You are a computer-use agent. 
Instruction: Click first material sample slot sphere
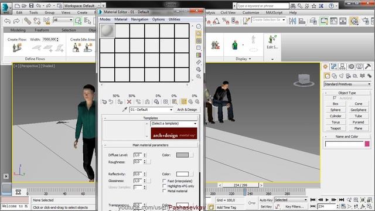pos(107,30)
